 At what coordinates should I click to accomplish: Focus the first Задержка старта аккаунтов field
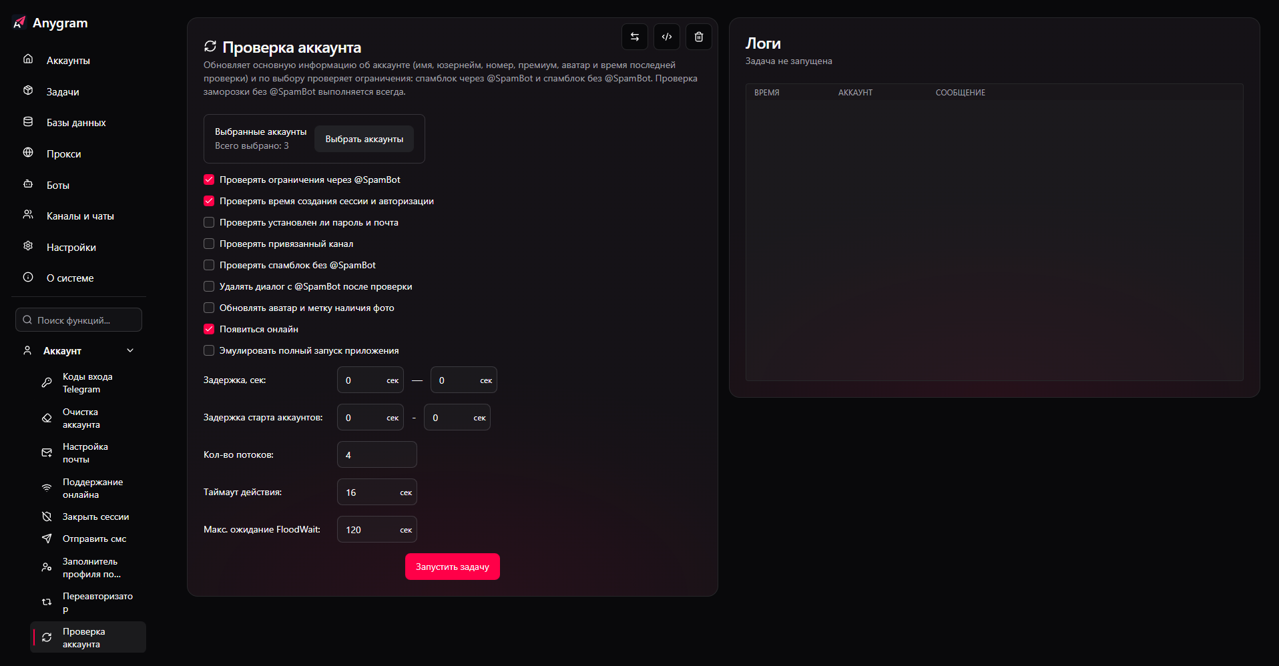pos(370,417)
